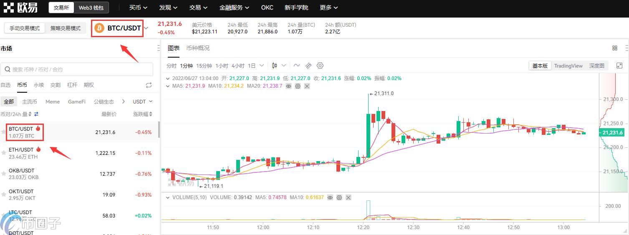This screenshot has width=629, height=235.
Task: Open the chart grid layout icon
Action: tap(614, 48)
